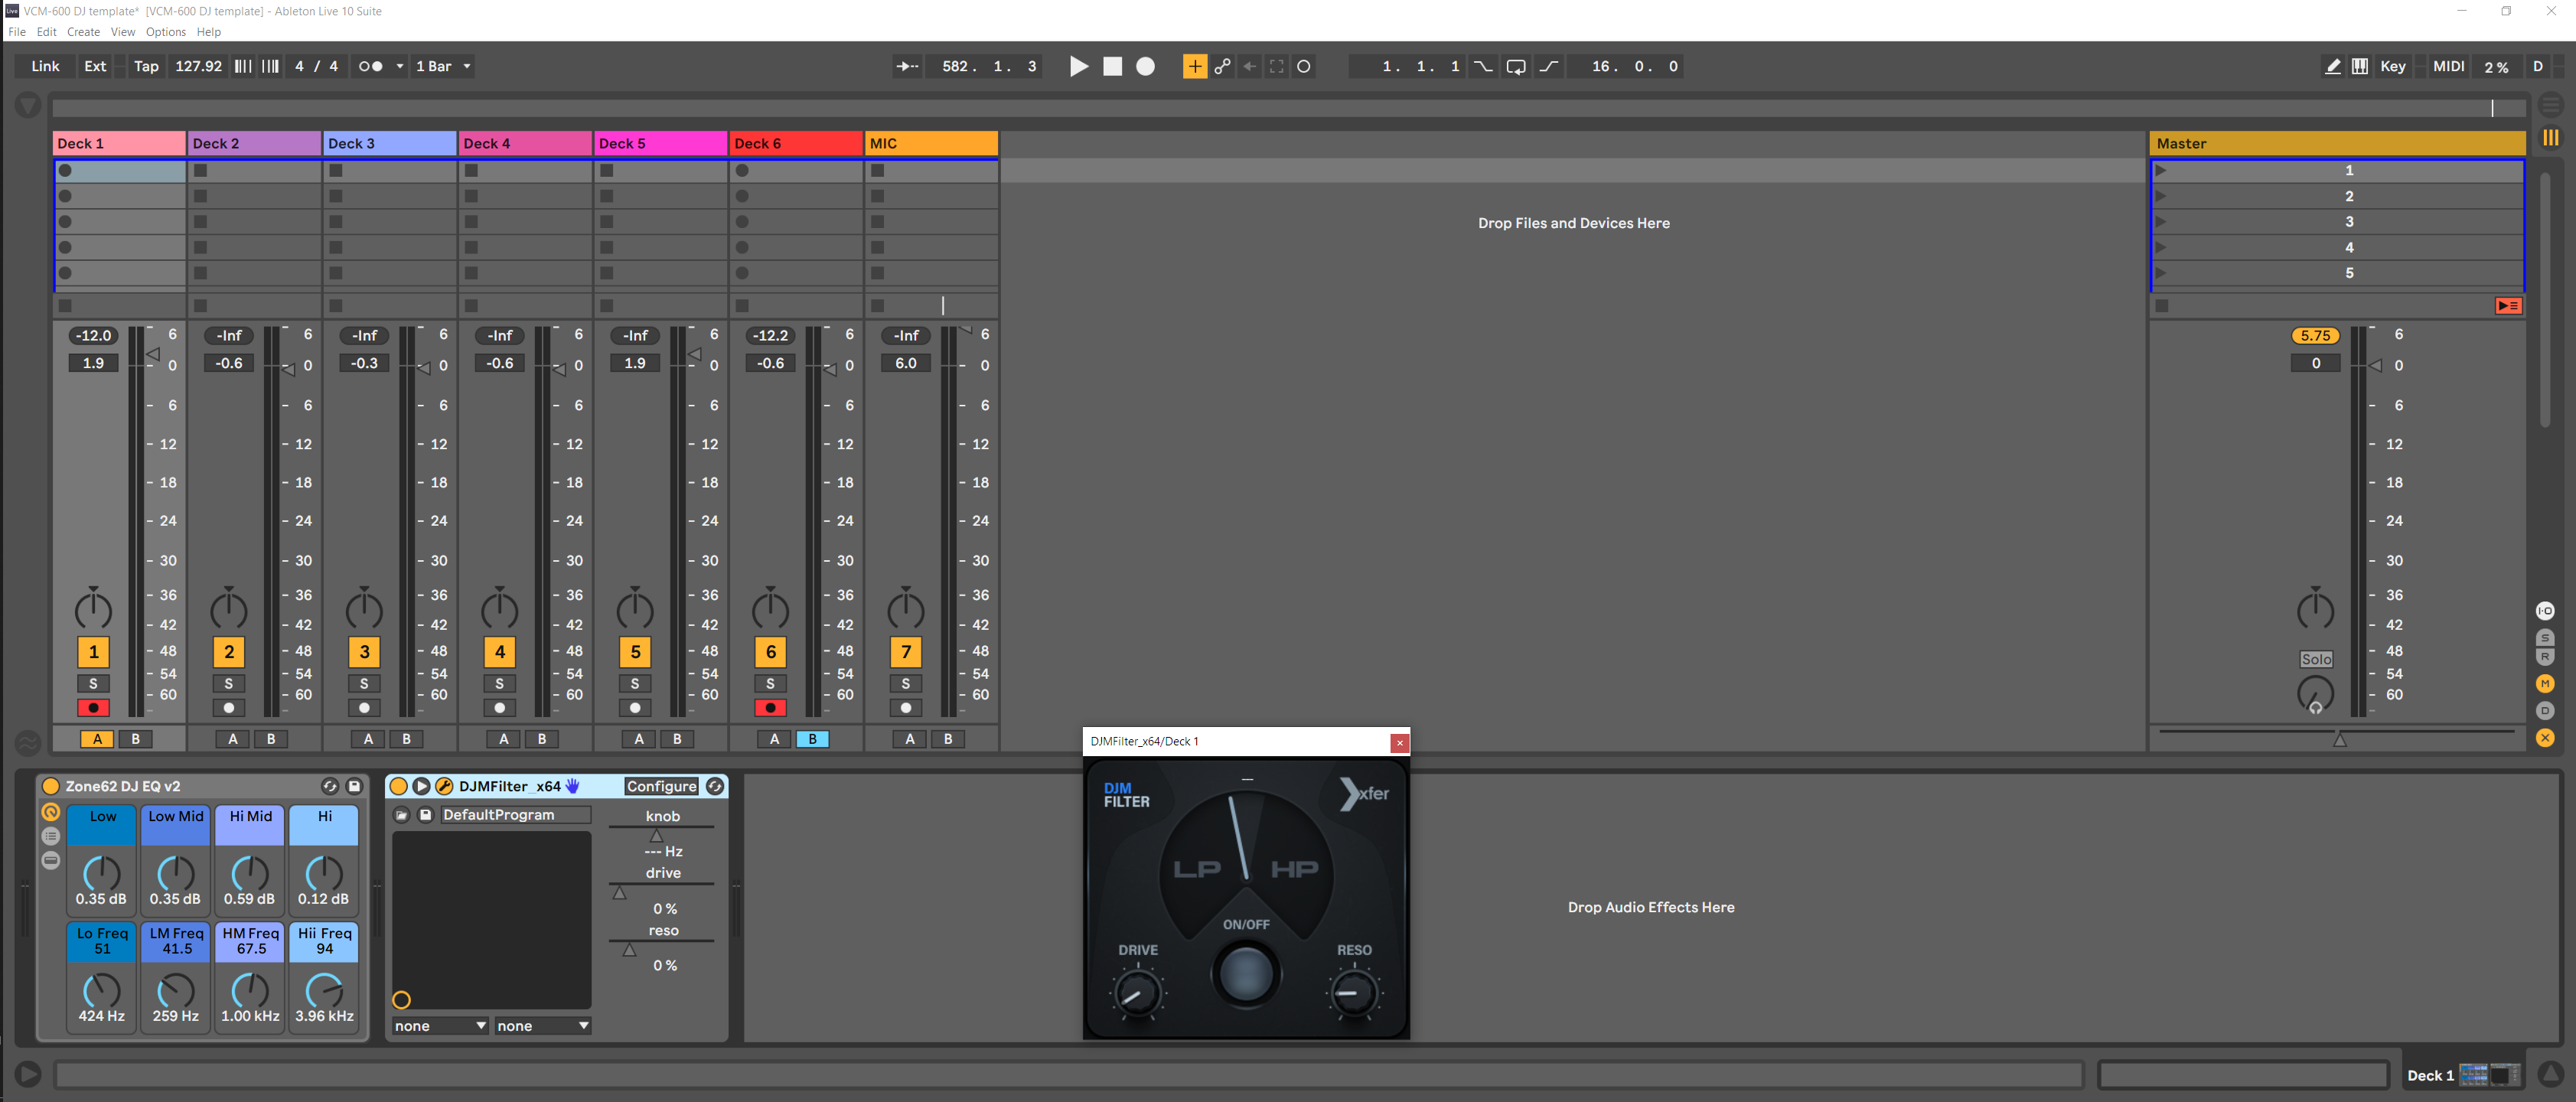Open the Edit menu

(46, 32)
